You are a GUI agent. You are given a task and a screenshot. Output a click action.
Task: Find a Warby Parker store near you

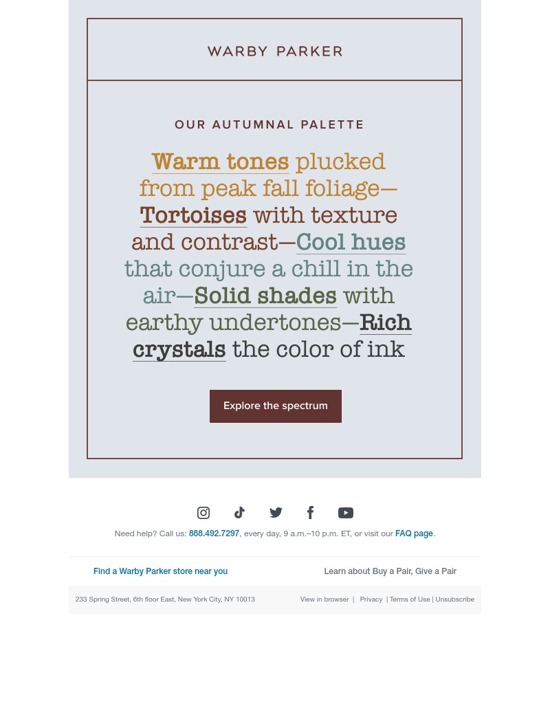160,571
